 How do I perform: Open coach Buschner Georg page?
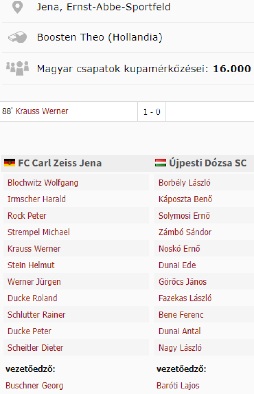(34, 385)
